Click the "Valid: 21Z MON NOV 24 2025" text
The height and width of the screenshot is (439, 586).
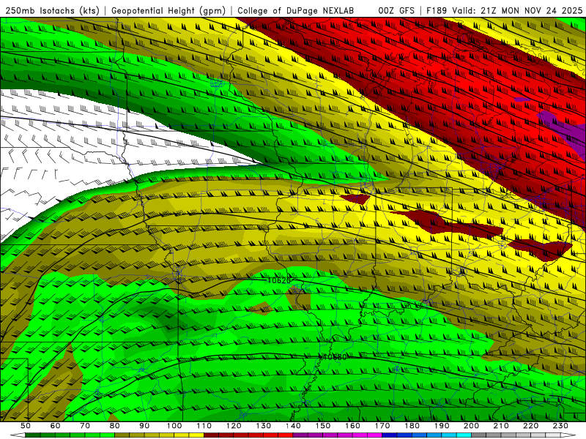[517, 10]
